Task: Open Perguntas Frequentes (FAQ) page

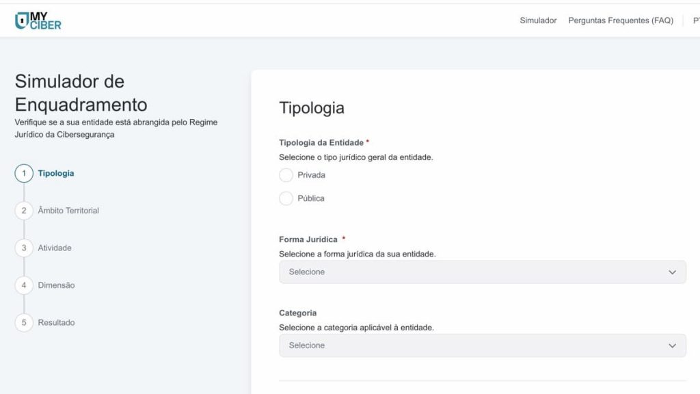Action: tap(621, 21)
